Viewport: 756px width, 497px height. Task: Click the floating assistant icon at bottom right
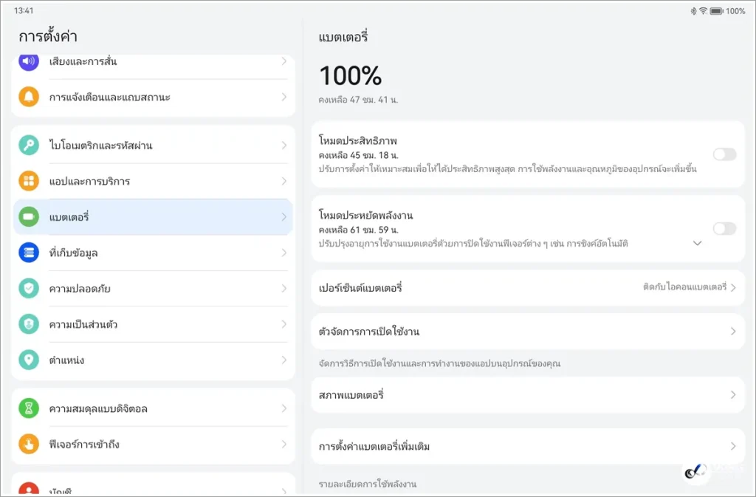695,472
